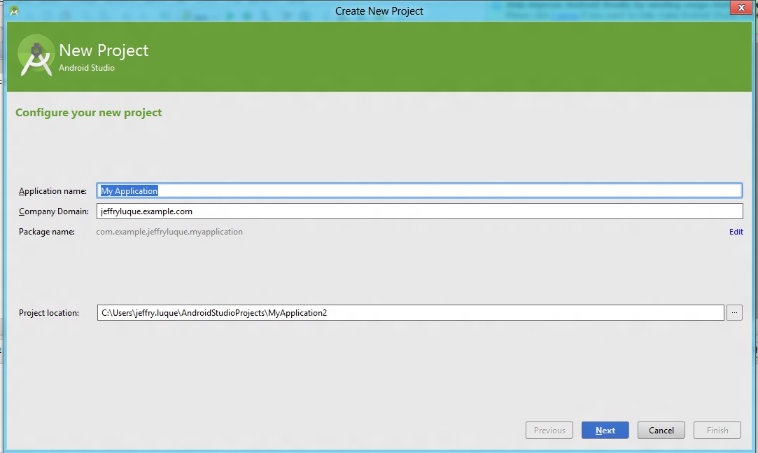Image resolution: width=758 pixels, height=453 pixels.
Task: Click the disabled Finish button
Action: 717,431
